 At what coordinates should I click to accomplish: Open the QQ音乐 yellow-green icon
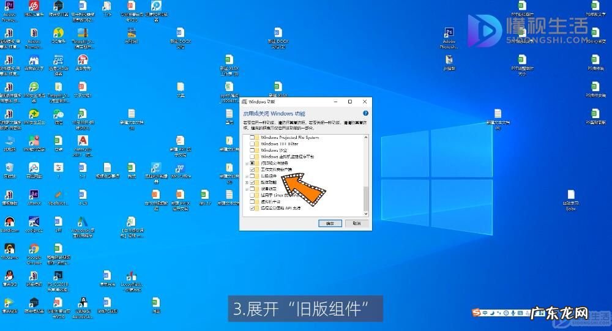(x=59, y=33)
